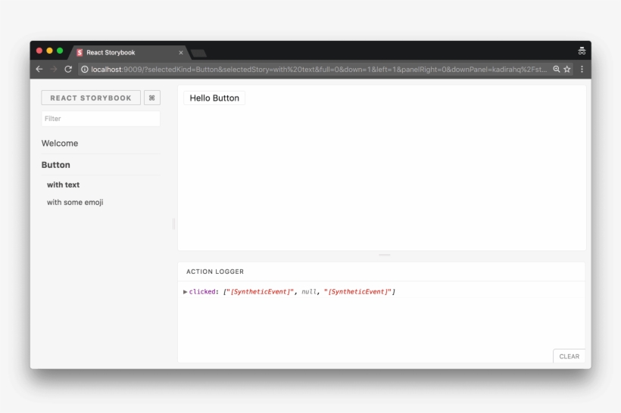Clear the action logger with CLEAR
This screenshot has width=621, height=413.
click(569, 356)
